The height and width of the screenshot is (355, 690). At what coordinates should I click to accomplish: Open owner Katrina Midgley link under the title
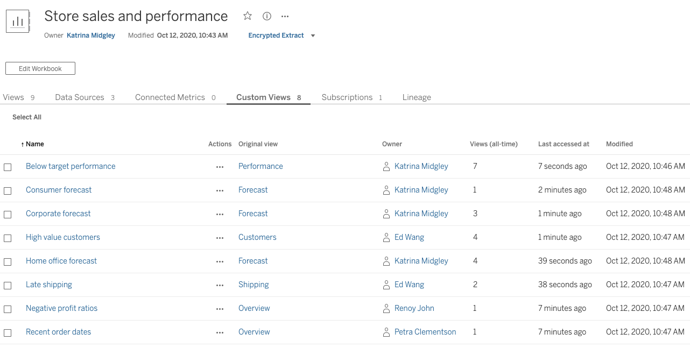91,35
